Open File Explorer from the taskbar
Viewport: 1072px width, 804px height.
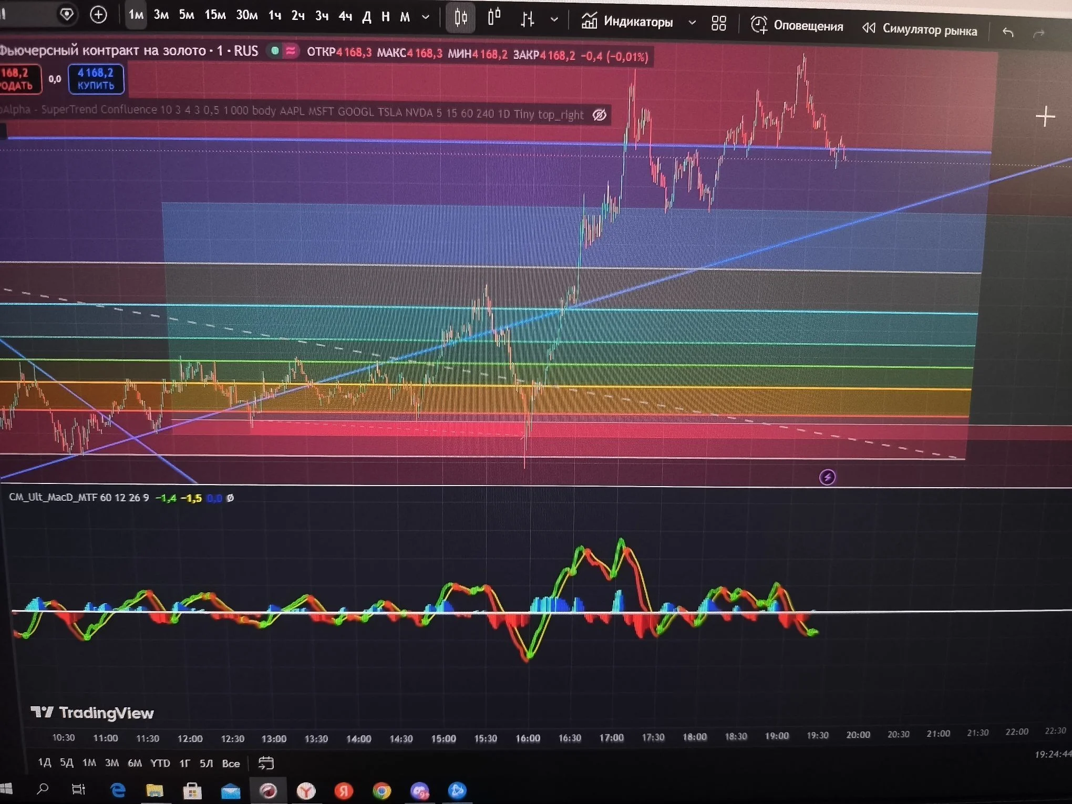click(x=154, y=790)
